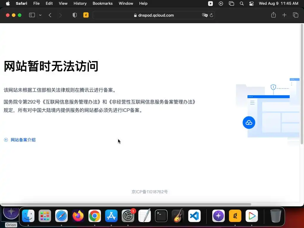
Task: Close the Safari window with red button
Action: [8, 15]
